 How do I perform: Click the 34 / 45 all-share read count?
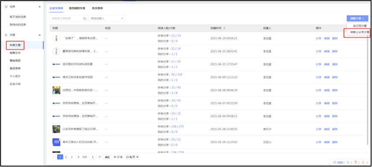coord(176,100)
